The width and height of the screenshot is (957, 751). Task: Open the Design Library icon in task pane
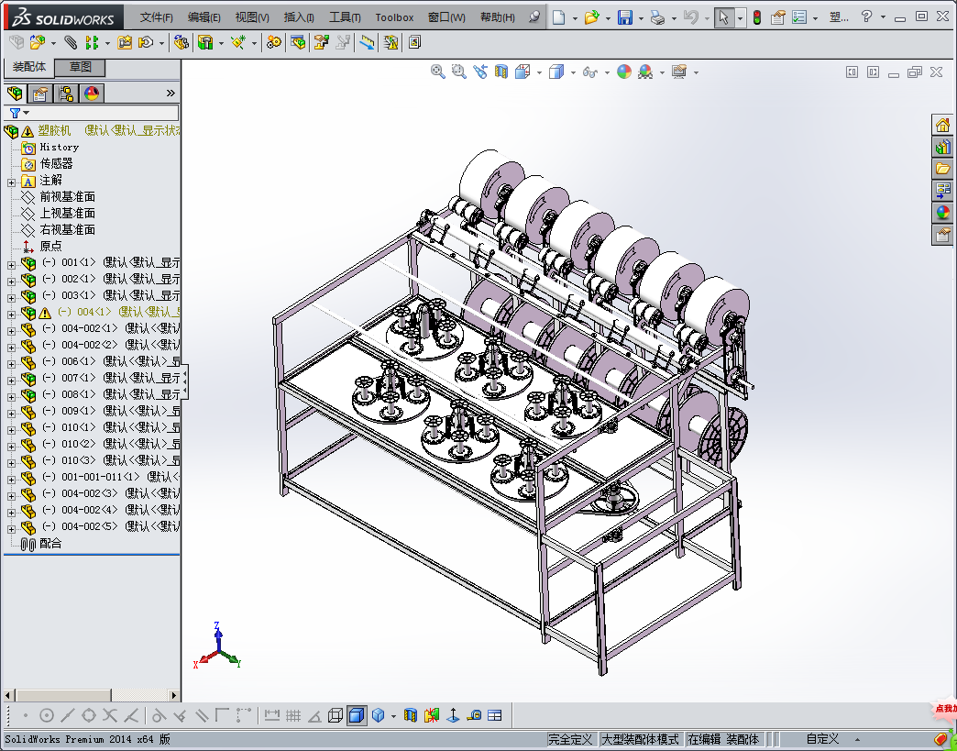pyautogui.click(x=943, y=147)
